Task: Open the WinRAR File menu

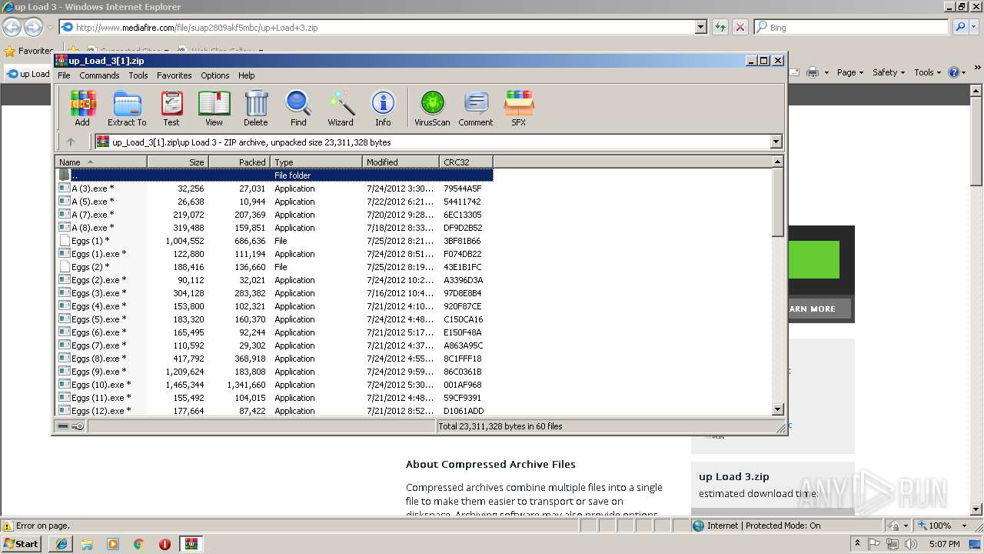Action: [x=64, y=75]
